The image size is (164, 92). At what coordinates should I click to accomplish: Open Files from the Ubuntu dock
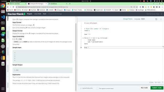point(3,11)
